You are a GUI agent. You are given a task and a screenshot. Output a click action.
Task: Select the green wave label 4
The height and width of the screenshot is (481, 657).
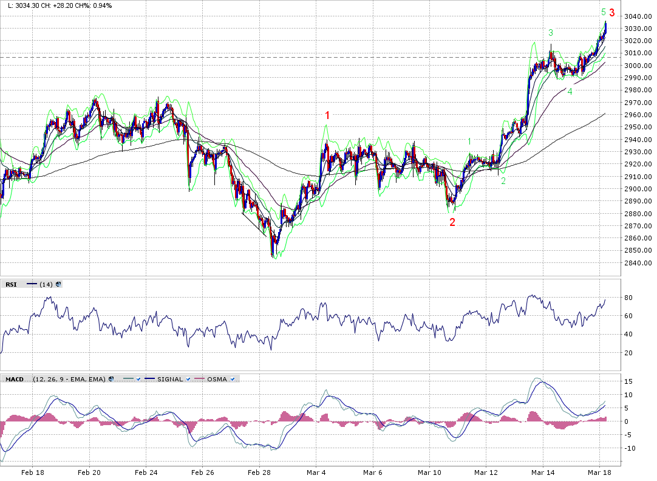point(570,92)
